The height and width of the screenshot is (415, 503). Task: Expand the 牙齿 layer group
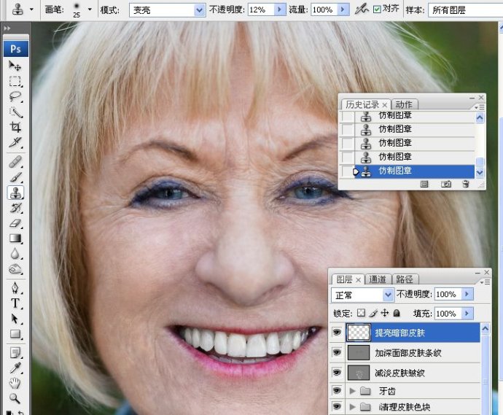(352, 391)
